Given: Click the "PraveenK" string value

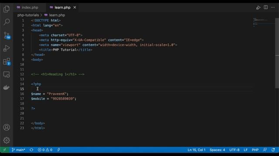Looking at the screenshot, I should tap(57, 94).
